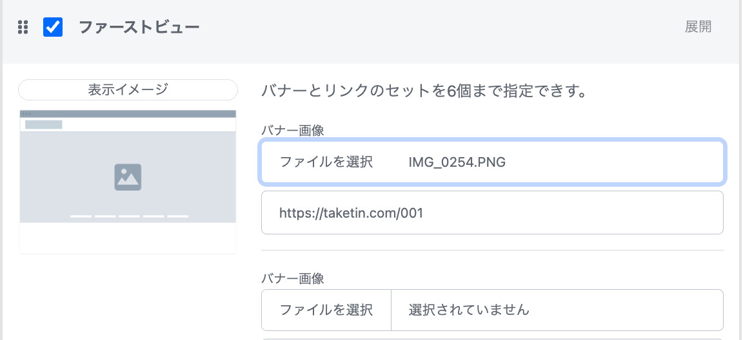Click the picture placeholder icon in preview

(x=128, y=177)
